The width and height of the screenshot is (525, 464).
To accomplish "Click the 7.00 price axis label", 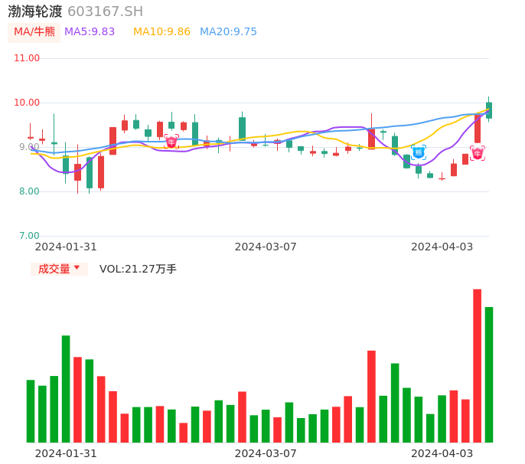I will click(27, 236).
